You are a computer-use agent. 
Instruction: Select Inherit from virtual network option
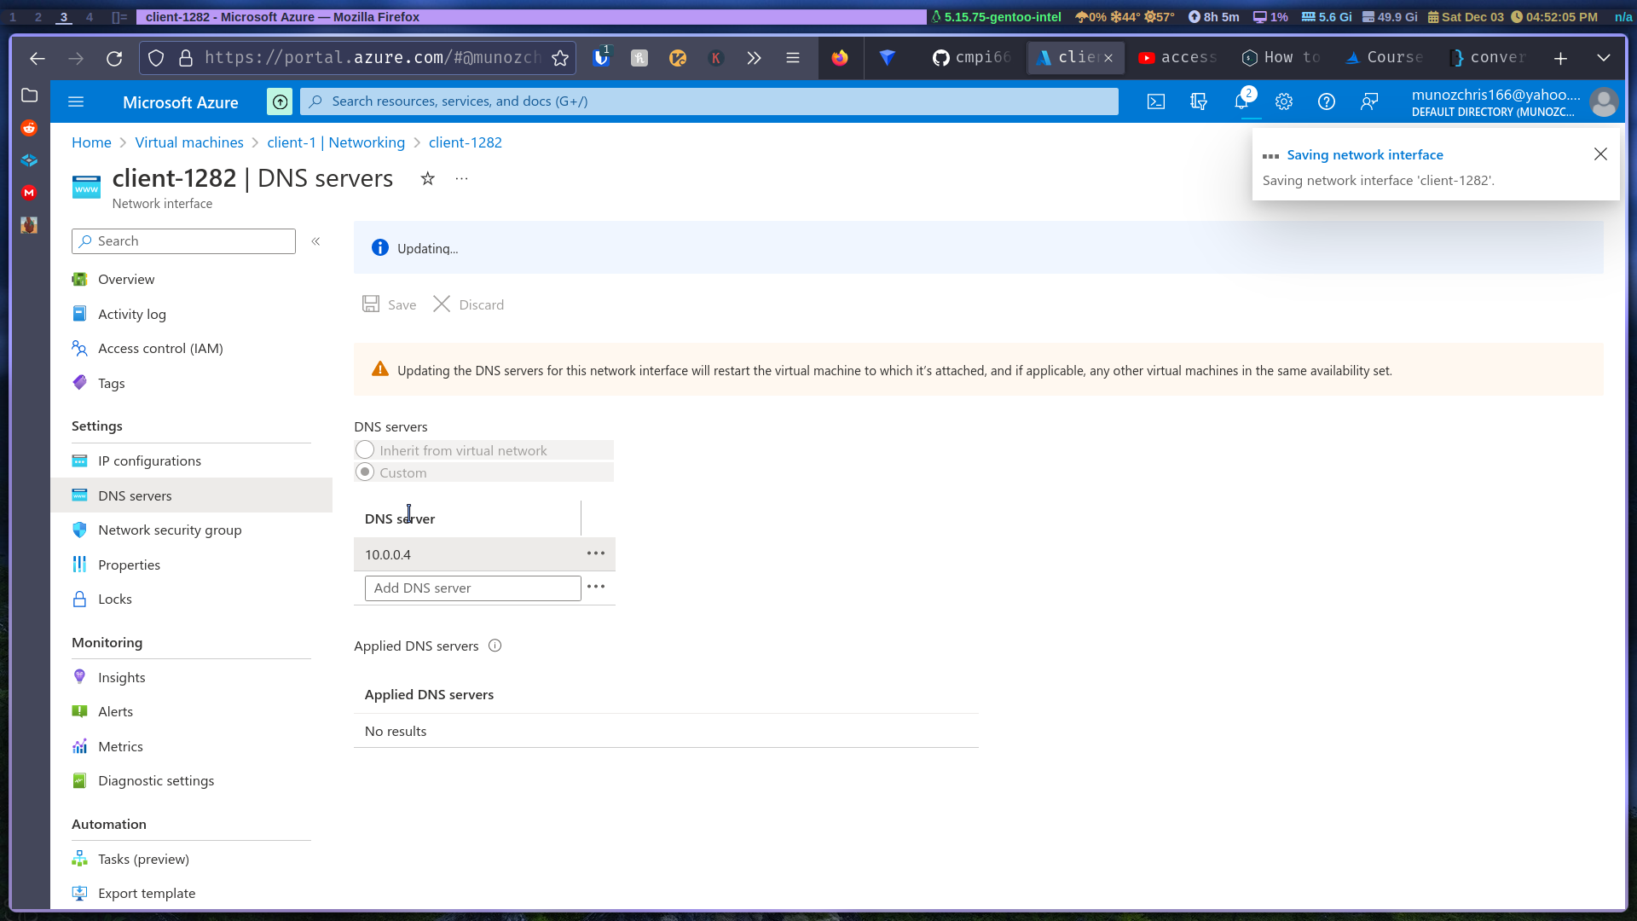[364, 449]
